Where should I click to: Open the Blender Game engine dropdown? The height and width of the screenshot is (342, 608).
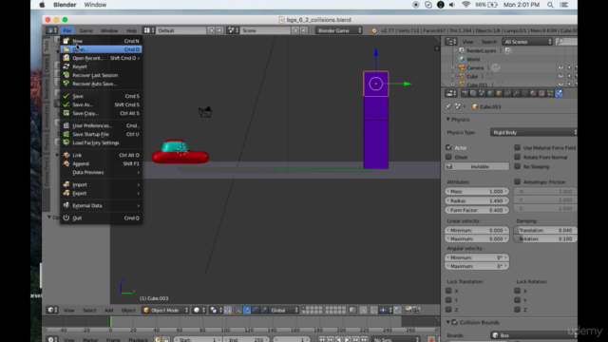click(x=338, y=30)
